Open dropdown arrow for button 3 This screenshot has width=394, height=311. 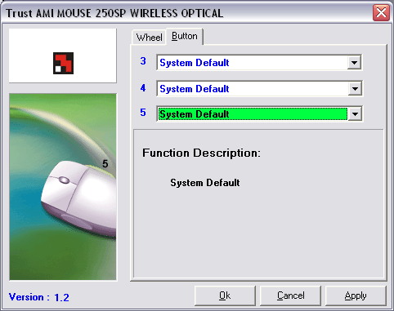pyautogui.click(x=354, y=63)
